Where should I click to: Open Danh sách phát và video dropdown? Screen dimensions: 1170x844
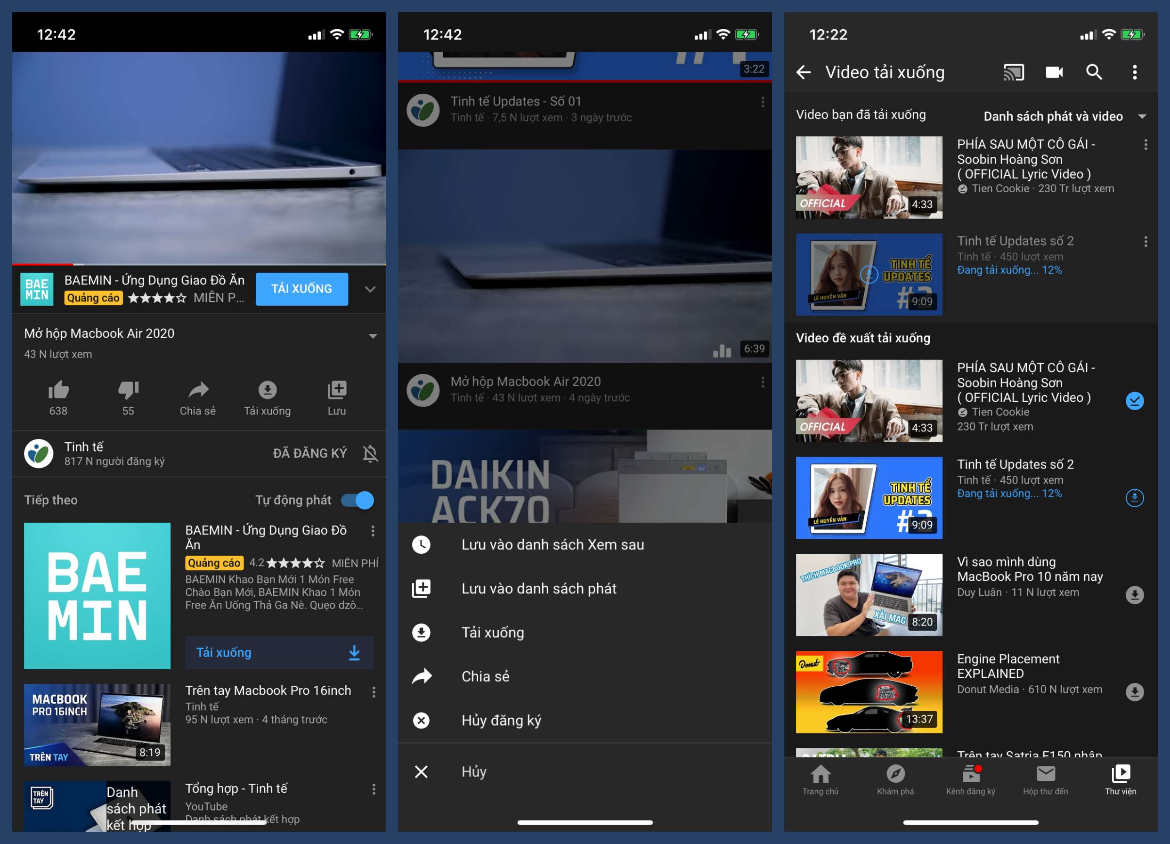coord(1064,116)
